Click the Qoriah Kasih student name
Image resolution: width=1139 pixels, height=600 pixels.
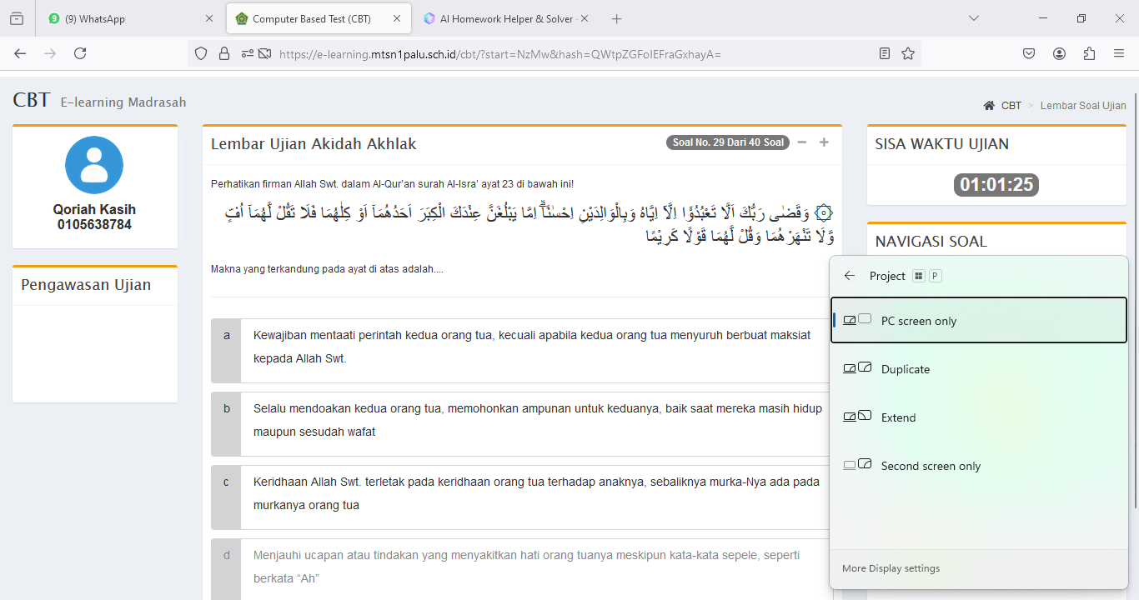[94, 210]
